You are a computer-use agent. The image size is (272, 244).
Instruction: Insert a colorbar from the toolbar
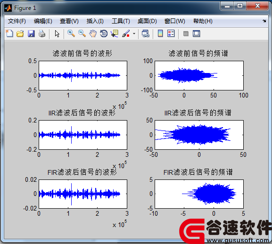(160, 33)
